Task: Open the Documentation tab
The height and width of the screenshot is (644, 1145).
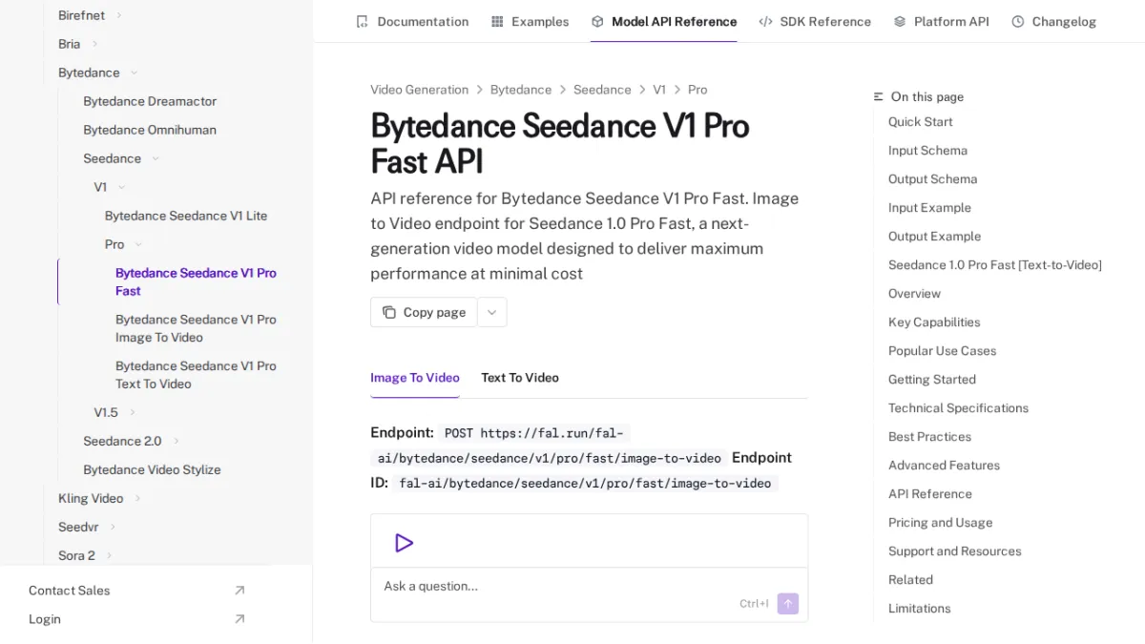Action: 412,21
